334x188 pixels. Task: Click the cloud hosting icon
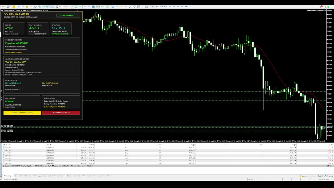(35, 7)
